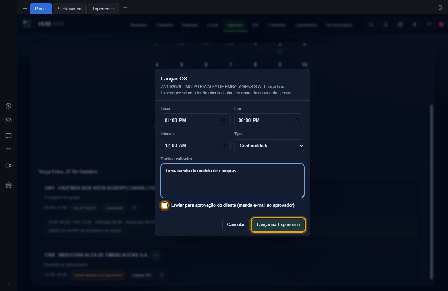Switch to the Painel tab
Image resolution: width=448 pixels, height=291 pixels.
point(41,9)
